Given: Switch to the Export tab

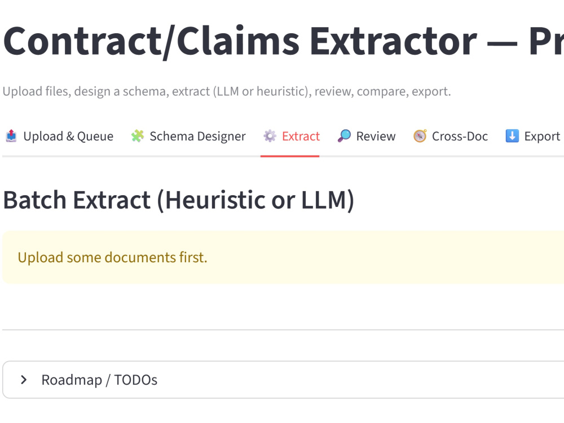Looking at the screenshot, I should click(533, 136).
